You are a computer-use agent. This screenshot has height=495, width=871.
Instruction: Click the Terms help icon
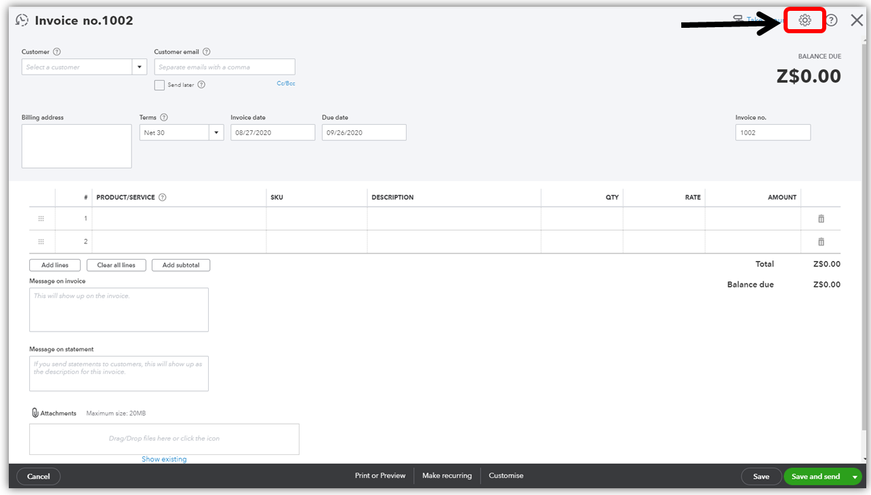(x=164, y=117)
